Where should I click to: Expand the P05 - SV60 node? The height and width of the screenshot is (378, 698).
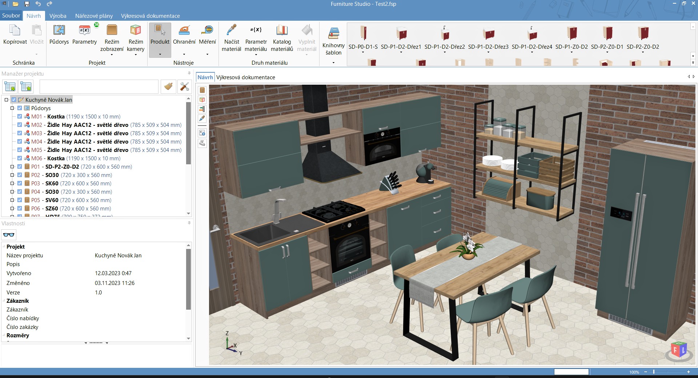[12, 200]
